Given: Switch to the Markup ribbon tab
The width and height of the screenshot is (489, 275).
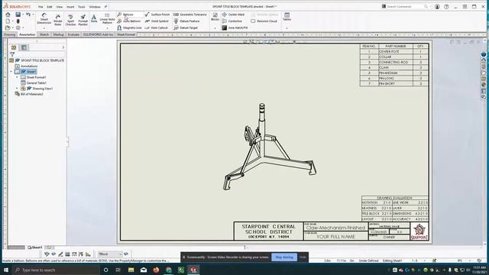Looking at the screenshot, I should tap(58, 34).
